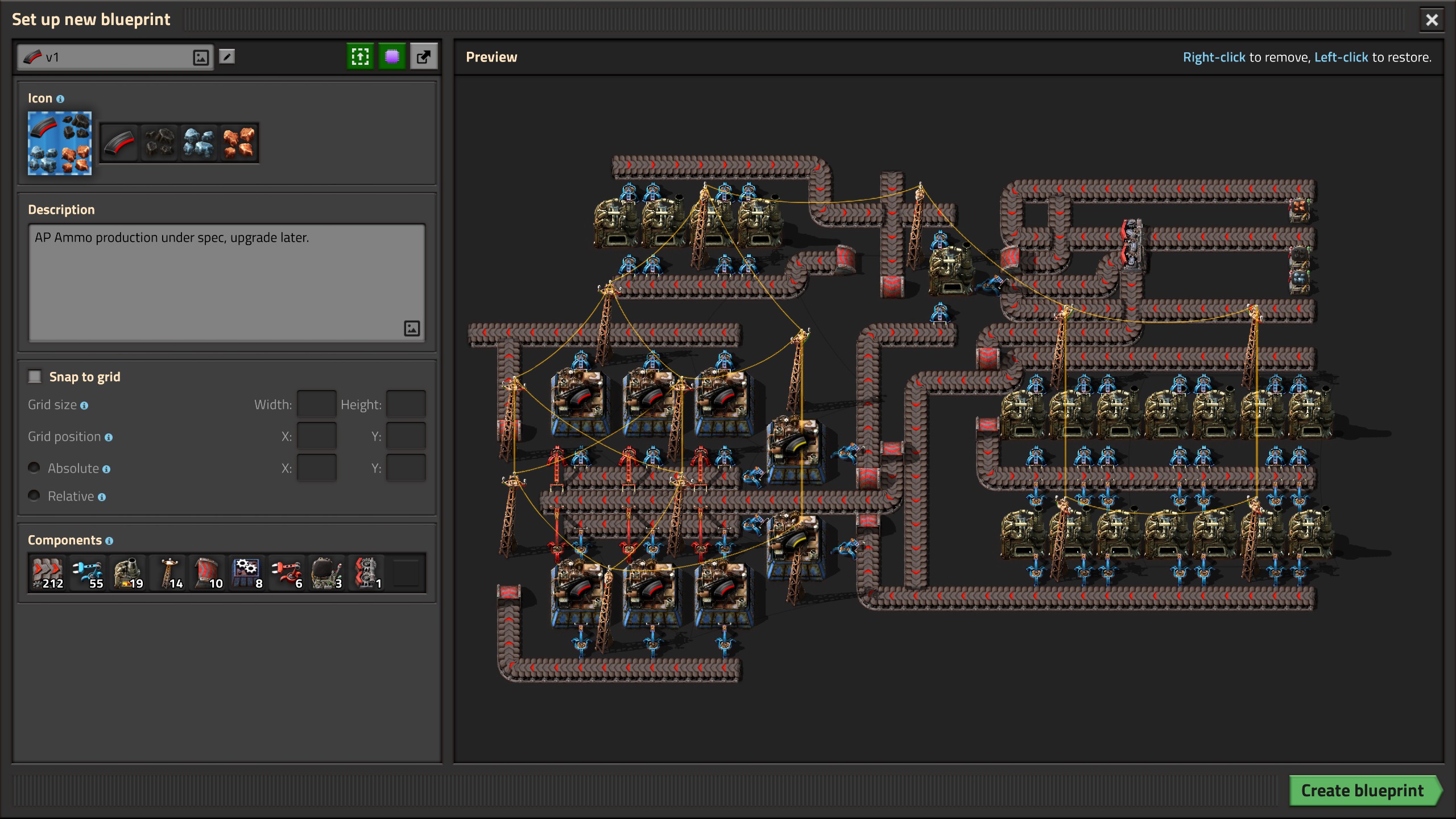Click the magazine ammo icon slot

[x=119, y=143]
